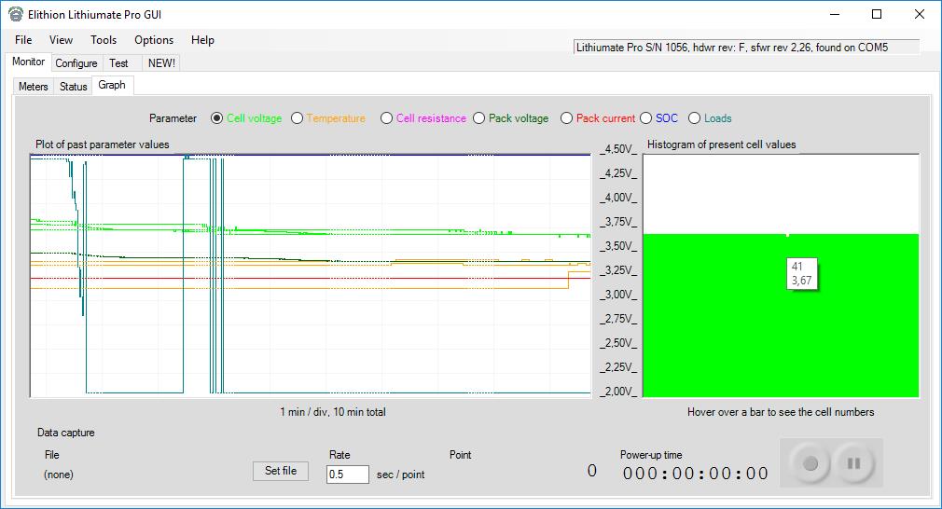Switch to the Status sub-tab

(74, 87)
